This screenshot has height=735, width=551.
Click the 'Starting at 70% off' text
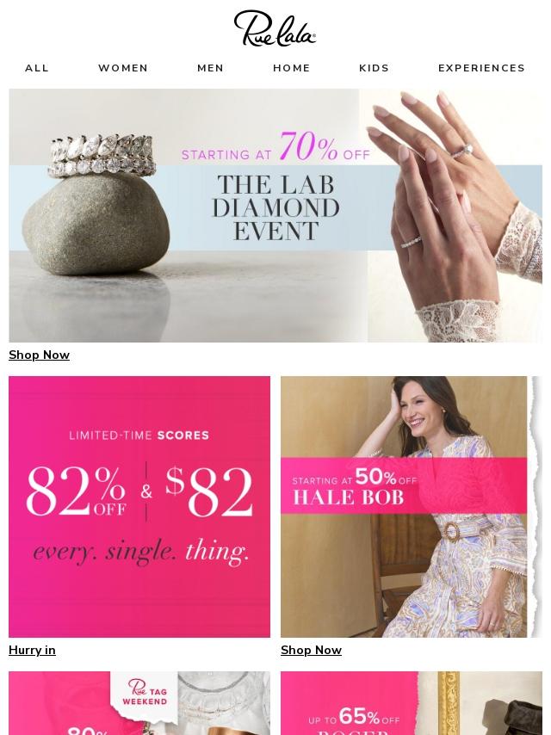pyautogui.click(x=275, y=147)
